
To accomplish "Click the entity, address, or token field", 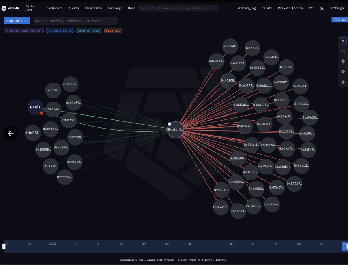I will tap(75, 21).
